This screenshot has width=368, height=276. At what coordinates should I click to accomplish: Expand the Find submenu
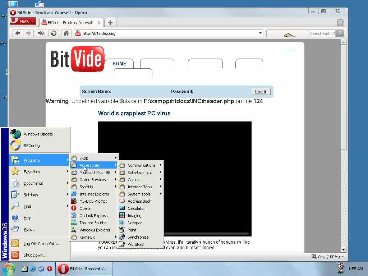[40, 206]
